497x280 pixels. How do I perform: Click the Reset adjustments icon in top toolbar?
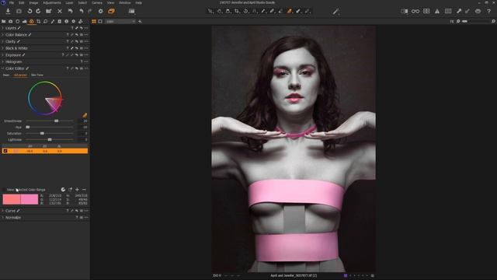point(70,11)
